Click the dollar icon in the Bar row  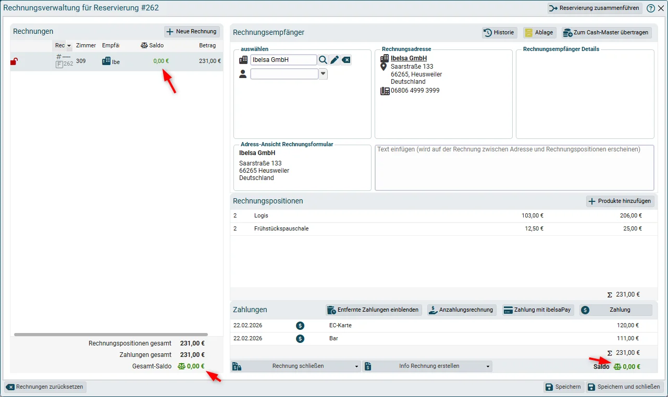tap(300, 339)
